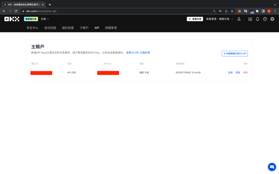Screen dimensions: 279x174
Task: Click the 讀取 交易 permissions cell
Action: 144,73
